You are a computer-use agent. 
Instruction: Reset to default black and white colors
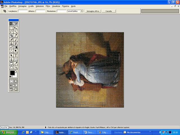pyautogui.click(x=10, y=77)
